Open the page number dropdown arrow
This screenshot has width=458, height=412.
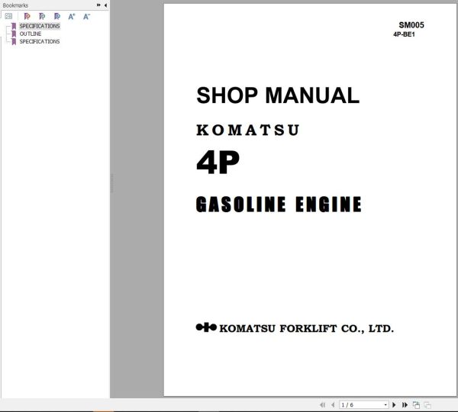pyautogui.click(x=385, y=404)
